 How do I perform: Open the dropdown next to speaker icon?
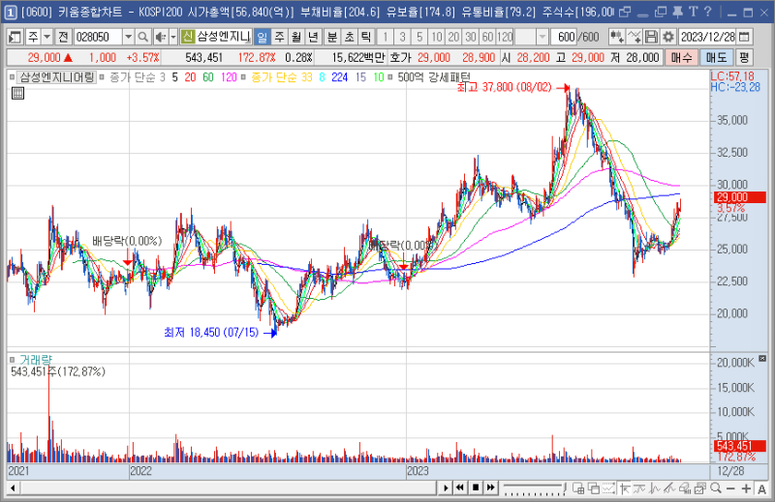tap(173, 37)
